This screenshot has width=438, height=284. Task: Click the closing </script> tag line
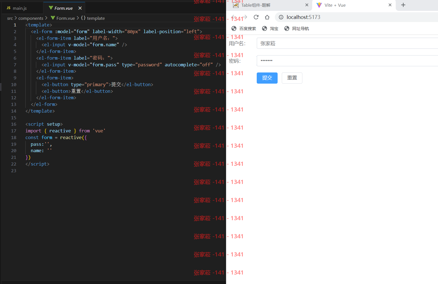pyautogui.click(x=37, y=164)
